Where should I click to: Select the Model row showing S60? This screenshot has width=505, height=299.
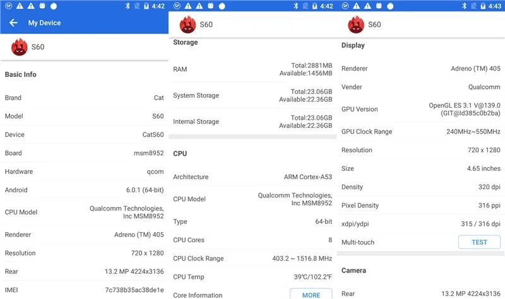[84, 116]
